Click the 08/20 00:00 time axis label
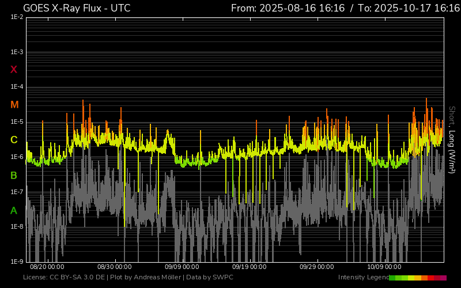This screenshot has width=461, height=288. coord(47,267)
